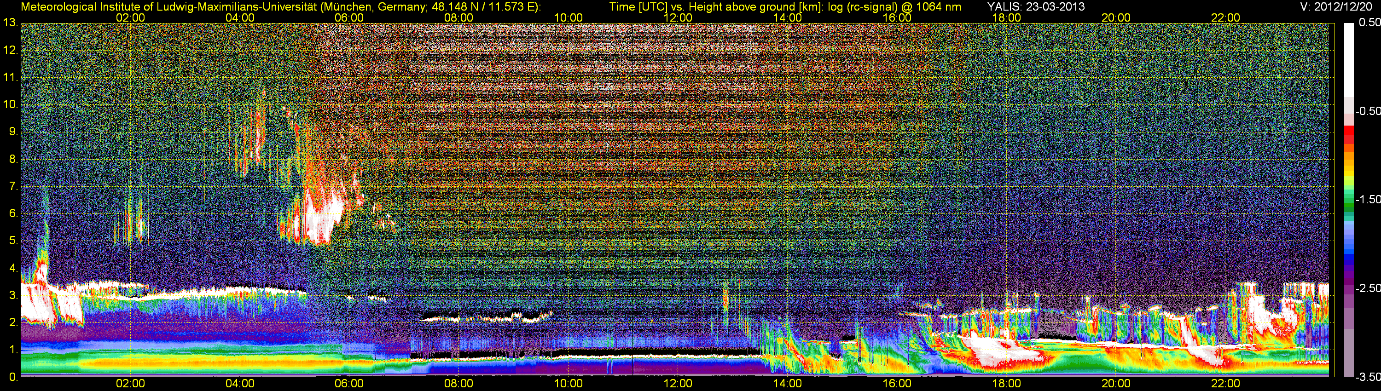Click the "10:00" label on the bottom time axis
The height and width of the screenshot is (391, 1381).
568,384
